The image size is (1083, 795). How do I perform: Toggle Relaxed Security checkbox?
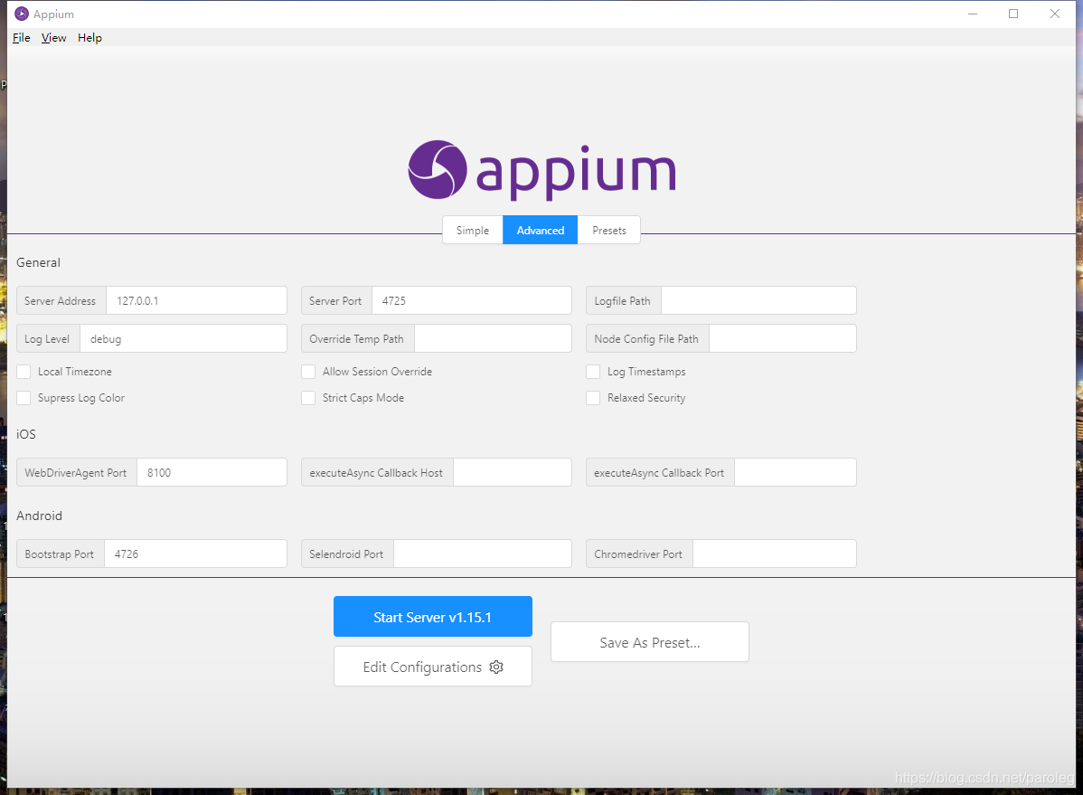pos(593,398)
